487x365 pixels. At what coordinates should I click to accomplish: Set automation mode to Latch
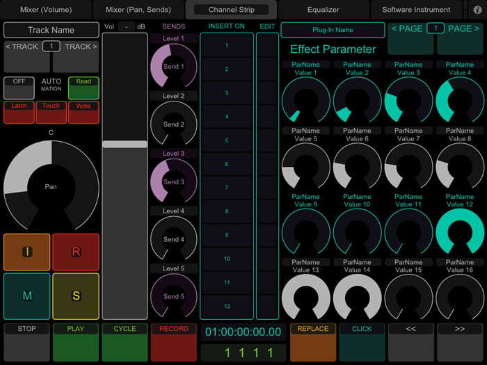click(x=19, y=113)
